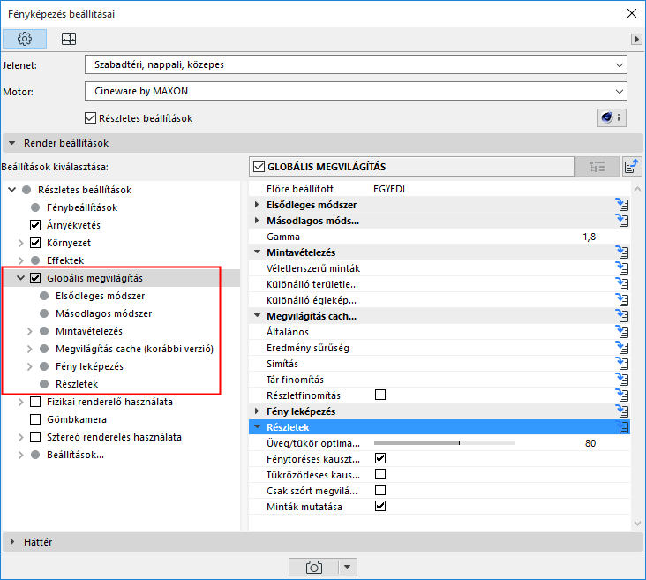
Task: Enable Fizikai renderelő használata checkbox
Action: 35,402
